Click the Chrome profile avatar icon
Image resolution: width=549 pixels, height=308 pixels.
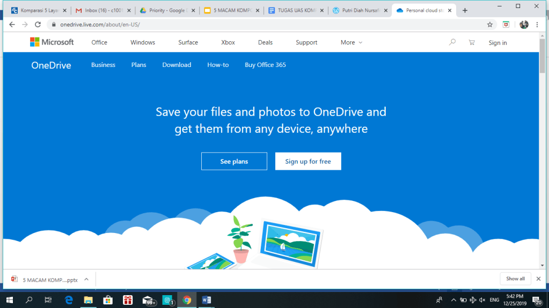tap(524, 25)
